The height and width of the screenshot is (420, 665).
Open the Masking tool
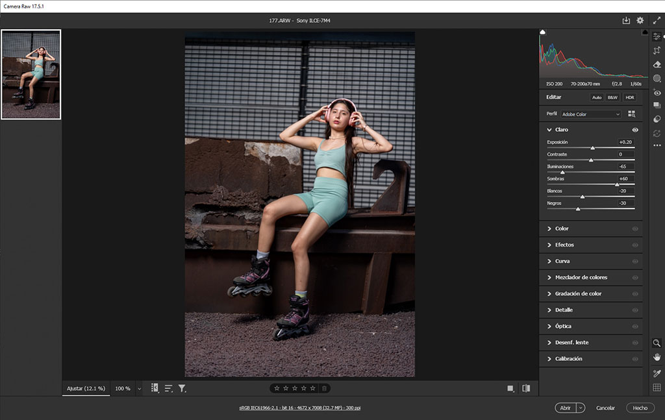[657, 78]
